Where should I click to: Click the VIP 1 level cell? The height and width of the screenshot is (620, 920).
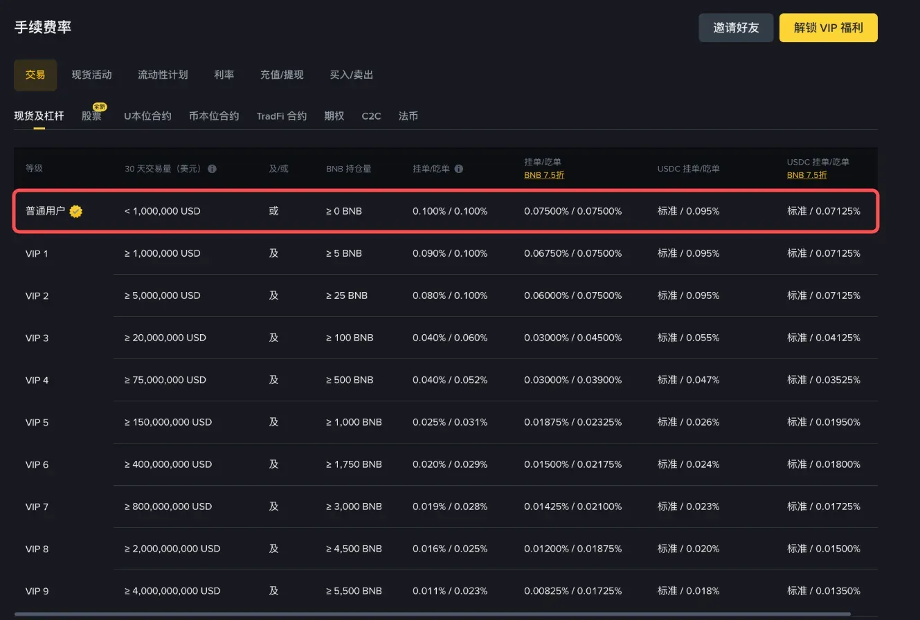coord(37,253)
